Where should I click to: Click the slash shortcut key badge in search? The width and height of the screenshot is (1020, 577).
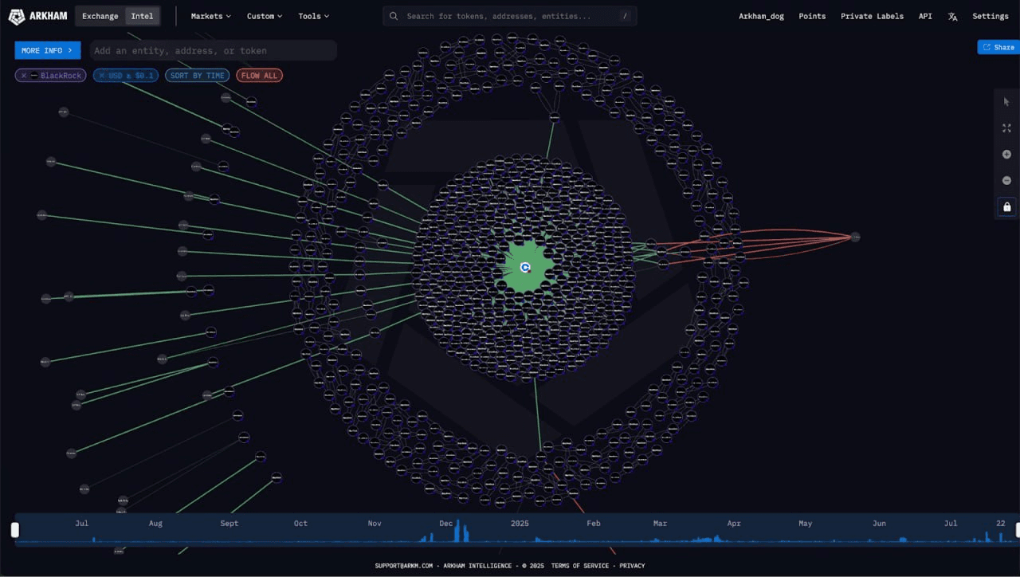(x=624, y=16)
